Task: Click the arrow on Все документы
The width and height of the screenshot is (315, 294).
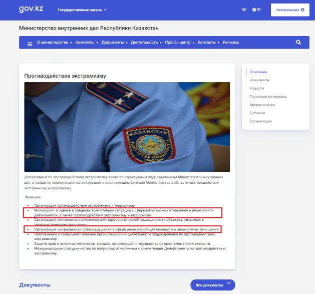Action: click(x=228, y=283)
